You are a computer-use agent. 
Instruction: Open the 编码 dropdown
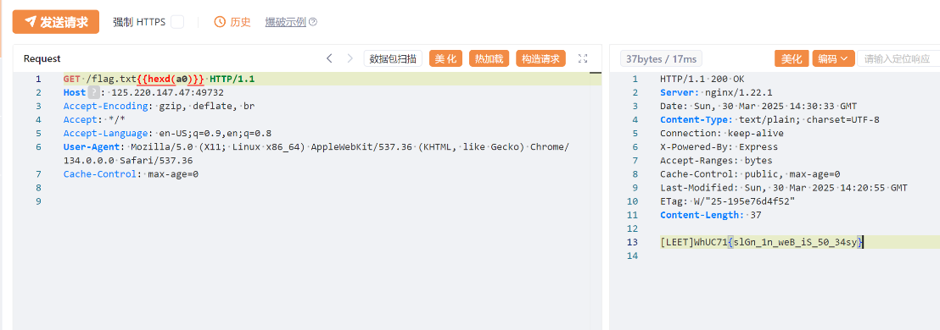[x=833, y=58]
